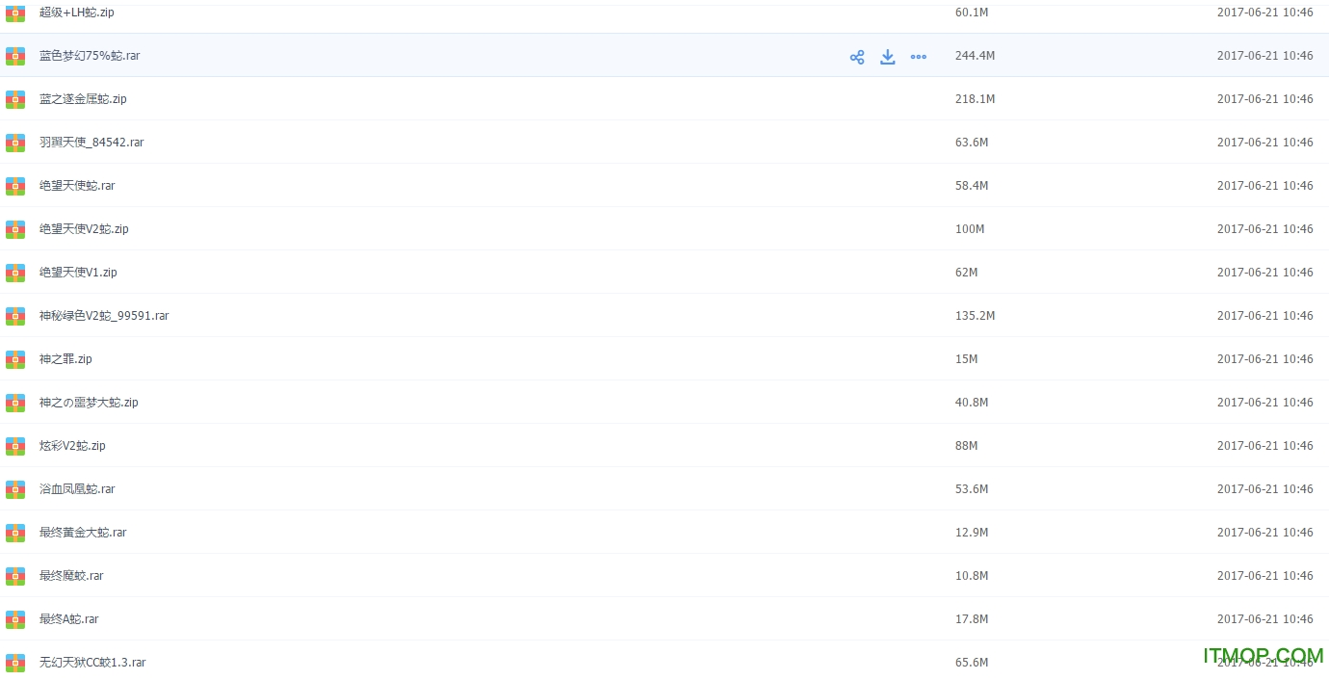Click archive icon beside 炫彩V2蛇.zip

pyautogui.click(x=15, y=446)
